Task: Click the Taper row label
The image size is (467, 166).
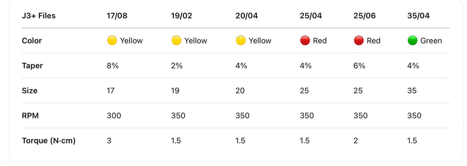Action: click(x=32, y=66)
